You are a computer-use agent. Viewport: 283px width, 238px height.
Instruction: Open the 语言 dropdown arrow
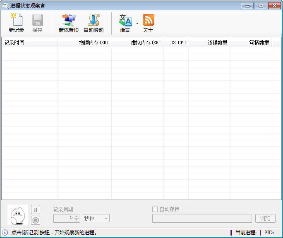[x=137, y=23]
